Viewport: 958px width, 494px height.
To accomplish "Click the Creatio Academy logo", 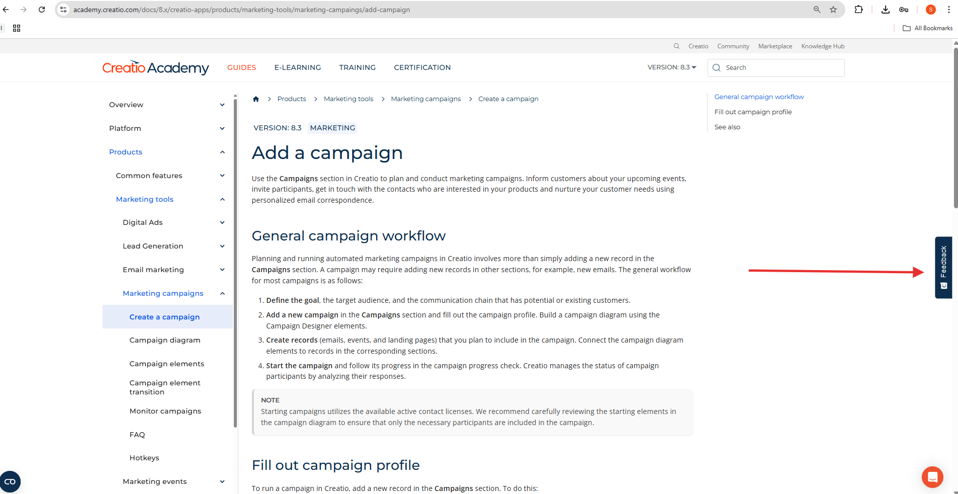I will coord(155,67).
